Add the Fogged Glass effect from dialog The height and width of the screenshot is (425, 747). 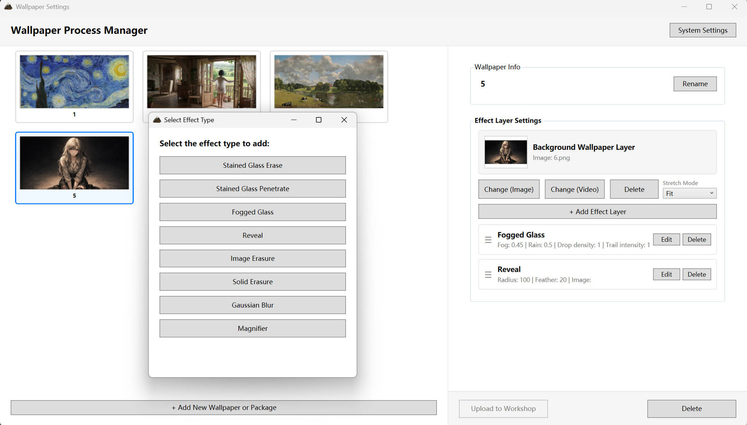pyautogui.click(x=252, y=212)
